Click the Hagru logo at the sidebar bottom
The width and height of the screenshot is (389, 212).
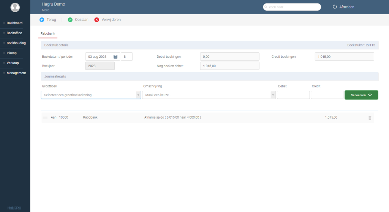pyautogui.click(x=14, y=208)
